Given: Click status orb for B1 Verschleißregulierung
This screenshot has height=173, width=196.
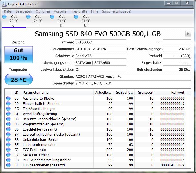Looking at the screenshot, I should pos(8,114).
